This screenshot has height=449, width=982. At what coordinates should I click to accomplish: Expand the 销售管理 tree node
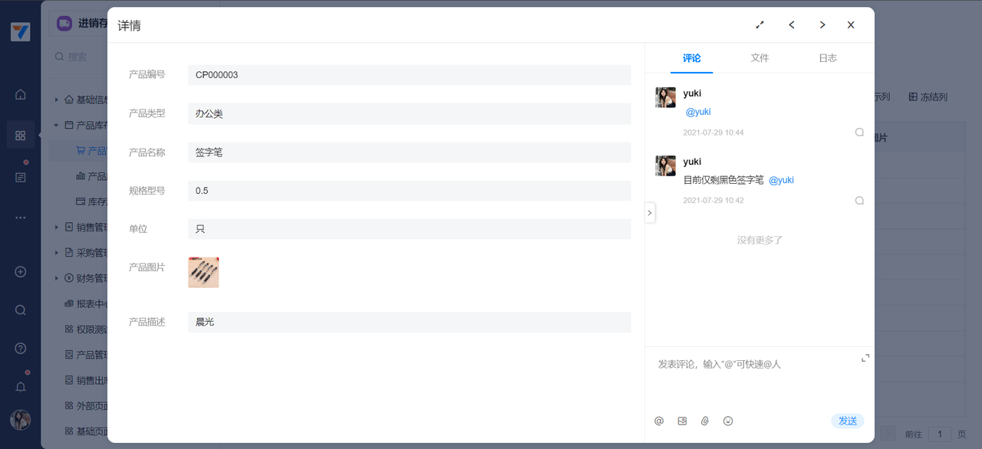click(x=56, y=227)
